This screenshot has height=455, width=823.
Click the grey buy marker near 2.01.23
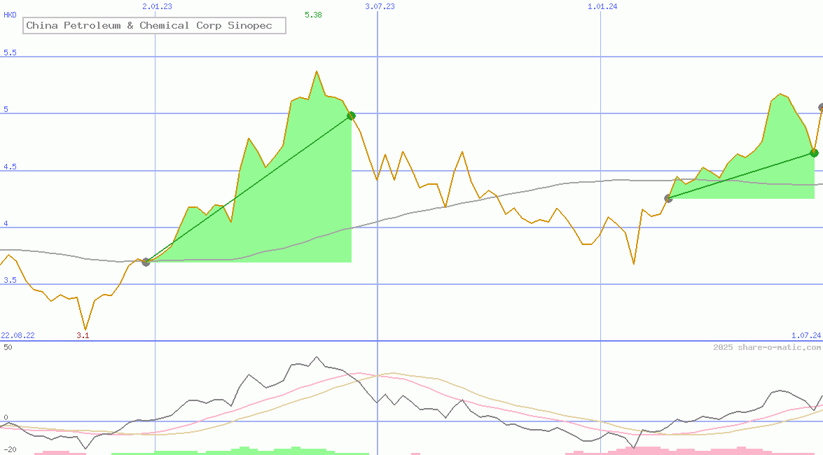point(146,262)
